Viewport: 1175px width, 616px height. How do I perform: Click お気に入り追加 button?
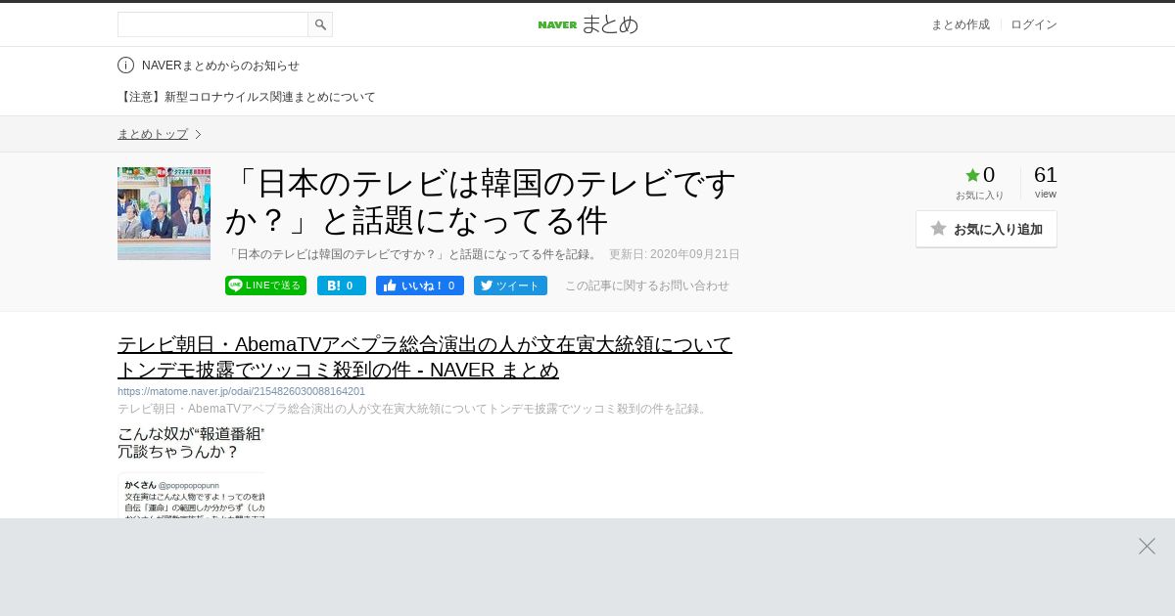click(986, 229)
